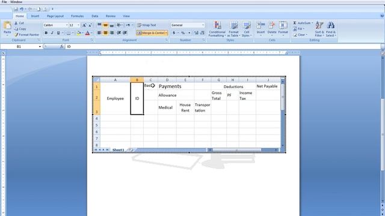
Task: Decrease font size with the small A icon
Action: (90, 25)
